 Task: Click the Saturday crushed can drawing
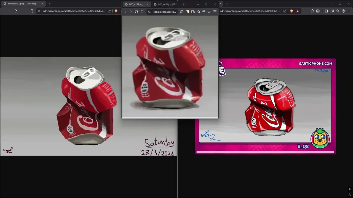(x=89, y=106)
